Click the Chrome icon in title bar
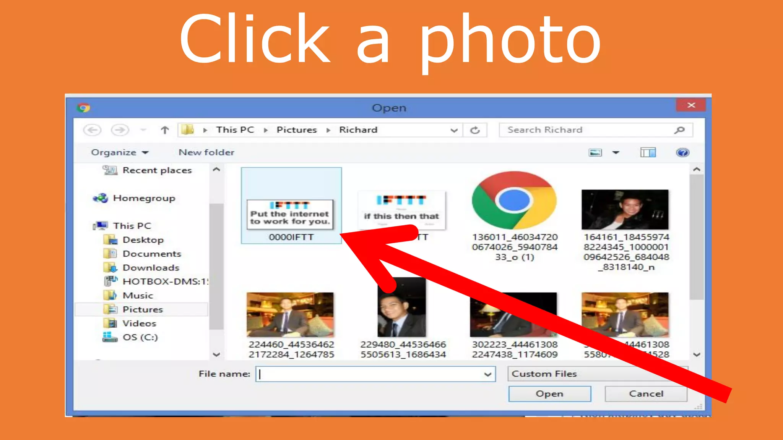 pyautogui.click(x=83, y=108)
